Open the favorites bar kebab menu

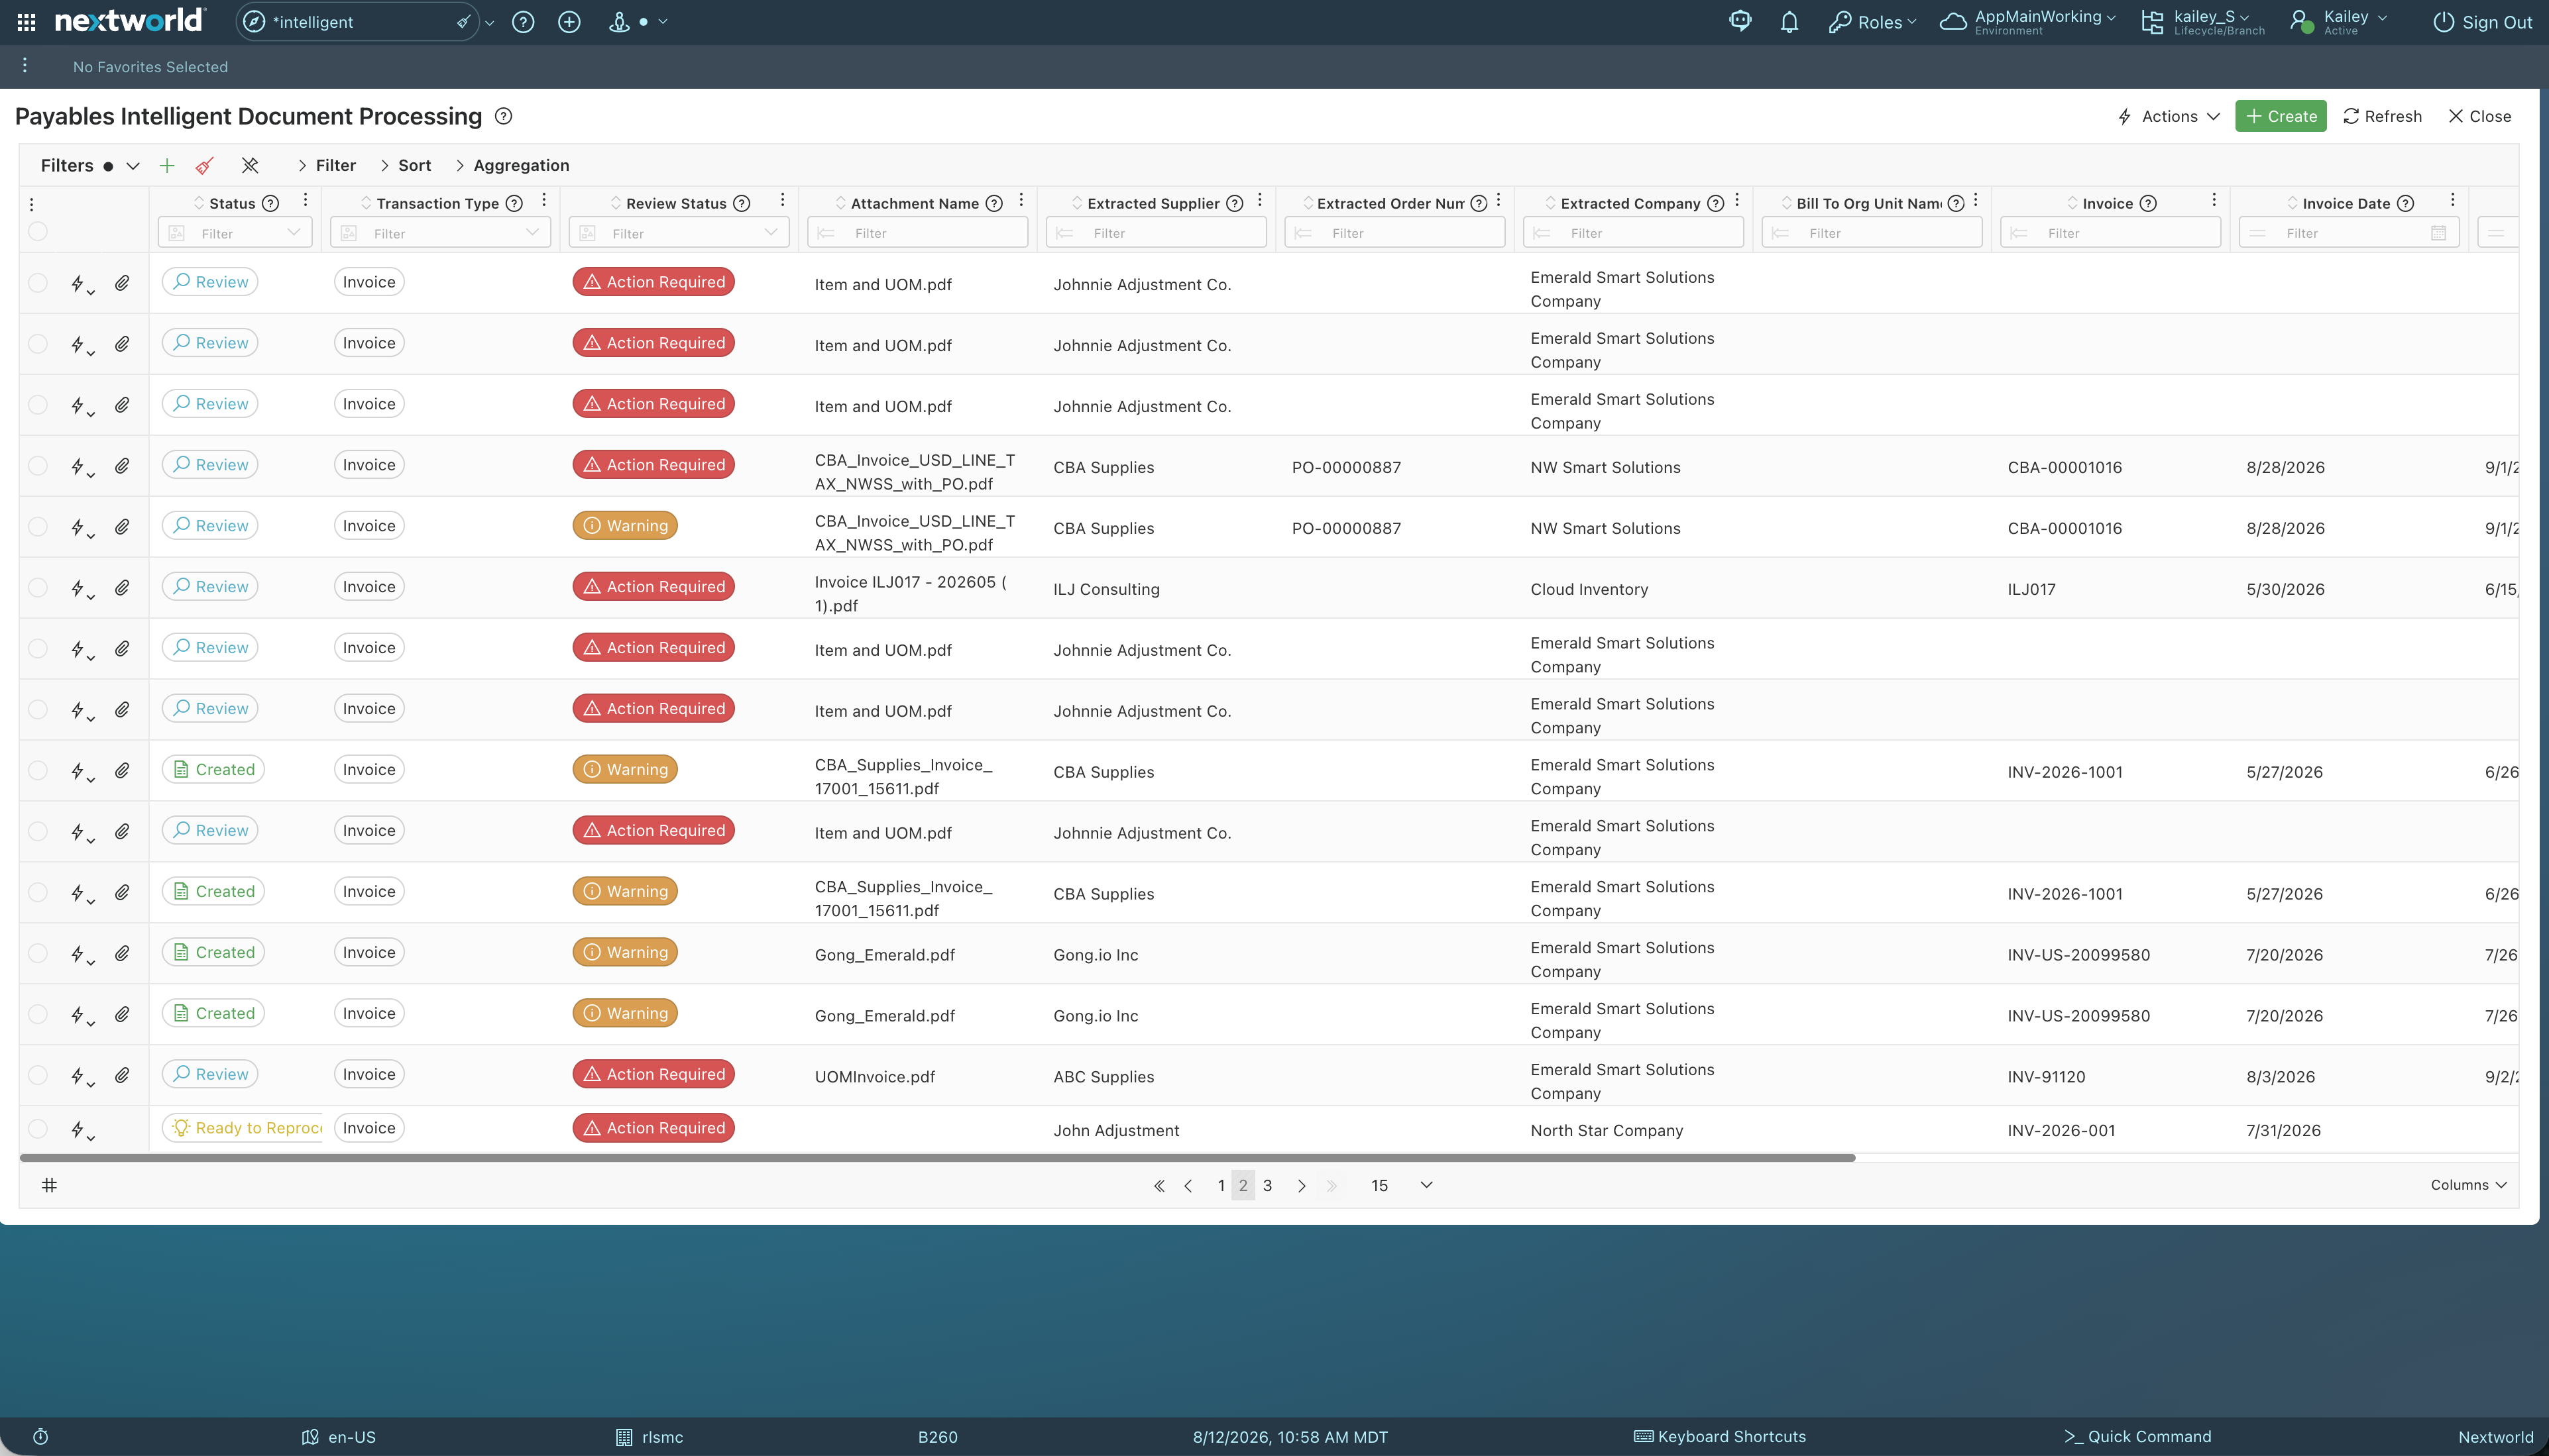pyautogui.click(x=25, y=66)
